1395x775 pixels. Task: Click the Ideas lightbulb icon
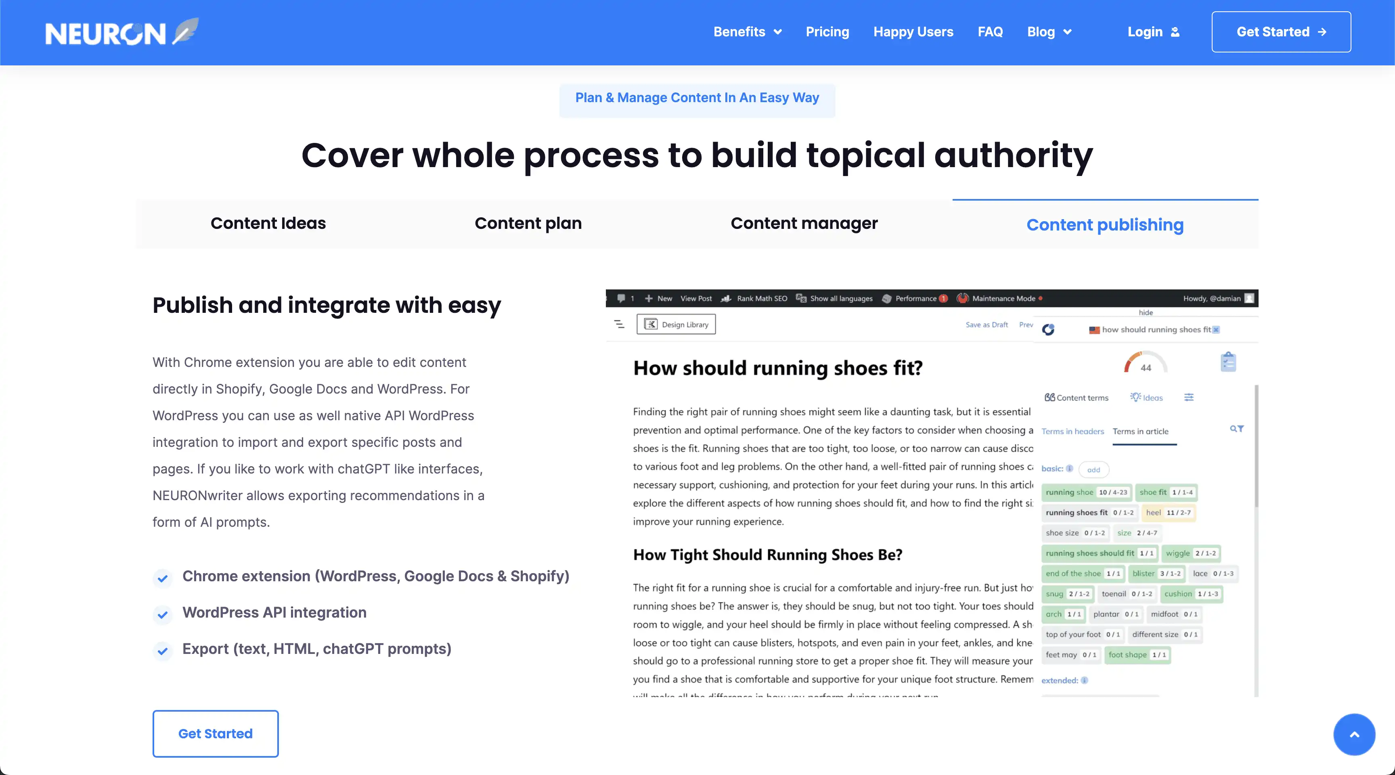[x=1135, y=397]
